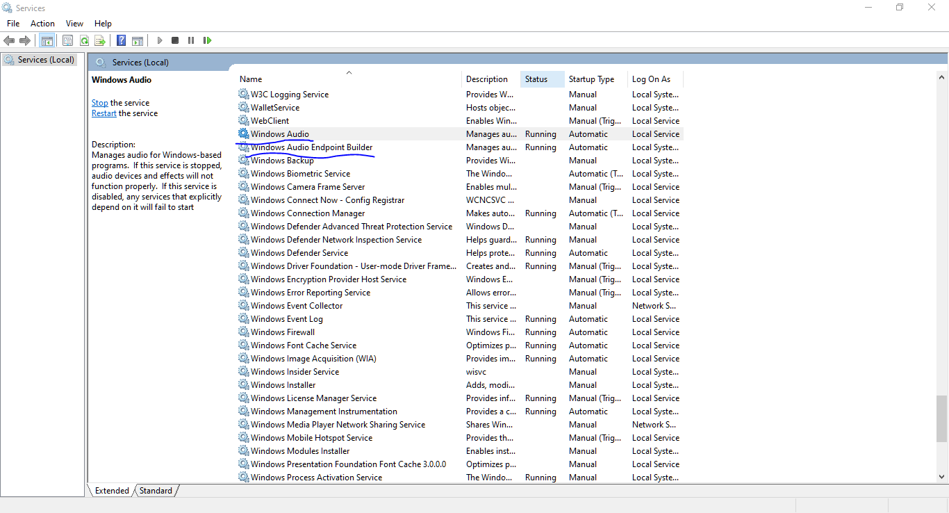Select Windows Management Instrumentation row
The height and width of the screenshot is (513, 949).
(460, 412)
